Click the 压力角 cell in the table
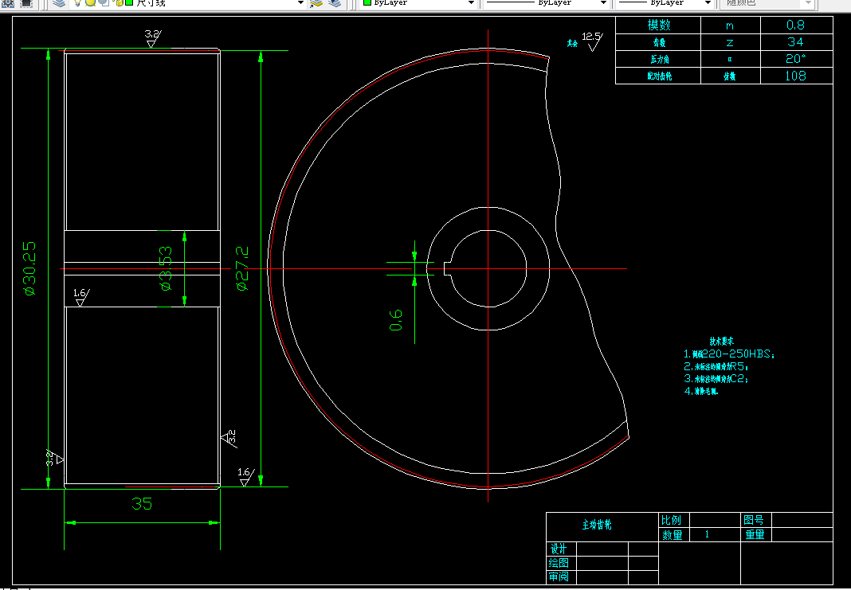This screenshot has width=851, height=590. 658,59
